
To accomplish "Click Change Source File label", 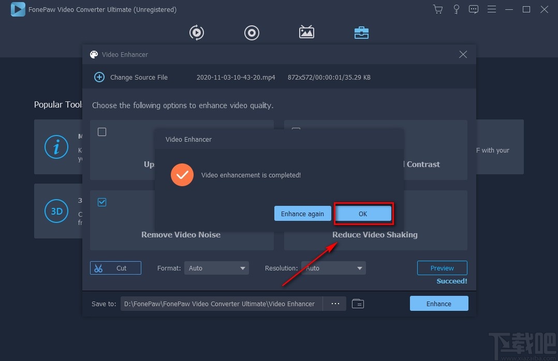I will [x=139, y=77].
